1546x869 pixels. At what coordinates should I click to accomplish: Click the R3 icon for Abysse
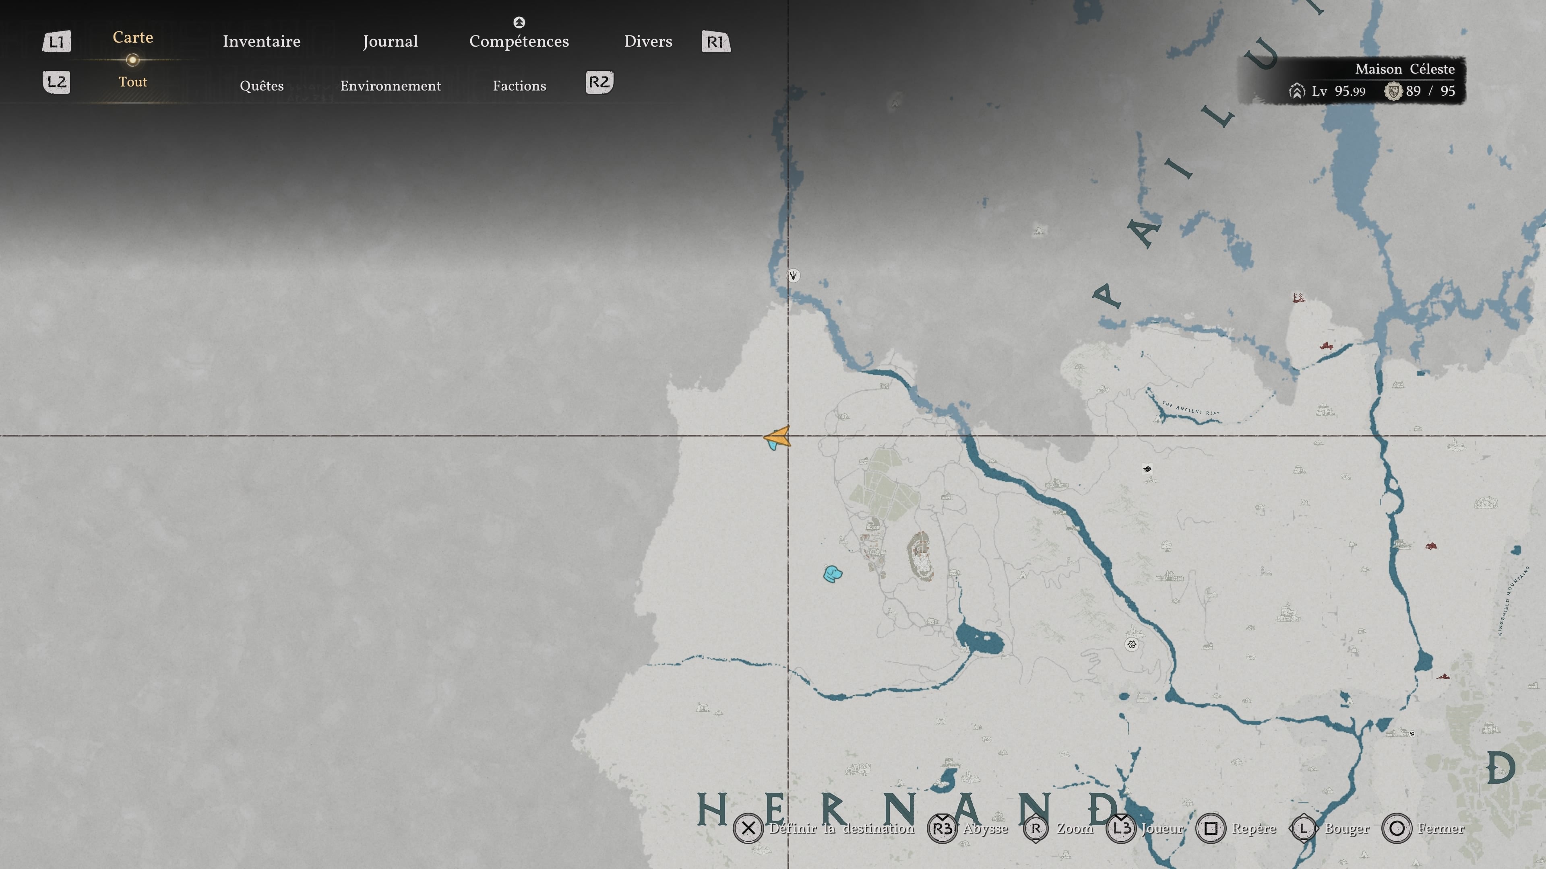click(942, 828)
